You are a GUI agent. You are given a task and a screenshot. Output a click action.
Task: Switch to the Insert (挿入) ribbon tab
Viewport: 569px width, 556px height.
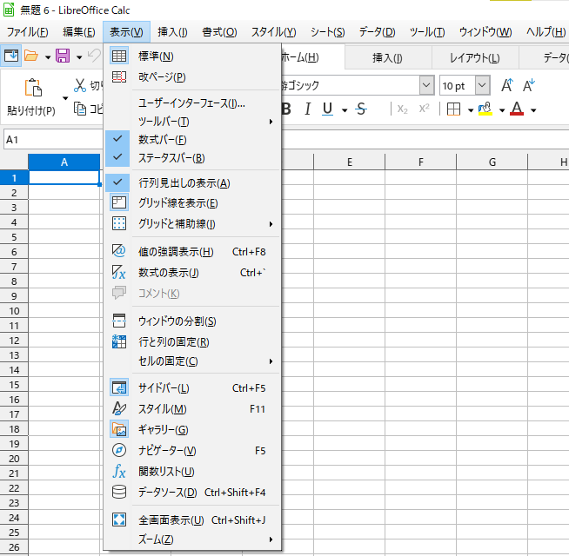[387, 57]
